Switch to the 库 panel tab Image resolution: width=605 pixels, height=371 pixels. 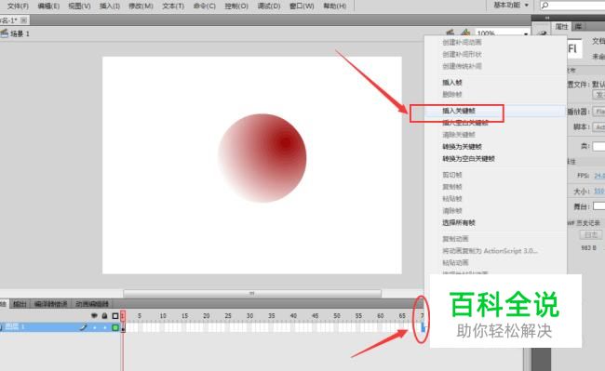578,26
